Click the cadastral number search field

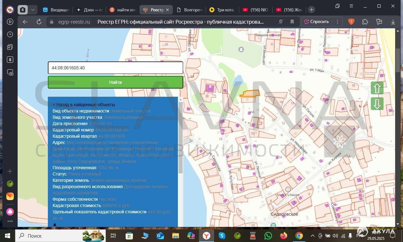tap(116, 68)
